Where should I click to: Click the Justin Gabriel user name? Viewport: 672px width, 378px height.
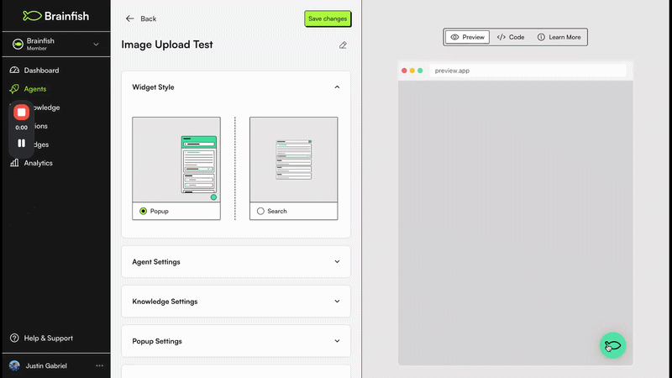click(46, 365)
